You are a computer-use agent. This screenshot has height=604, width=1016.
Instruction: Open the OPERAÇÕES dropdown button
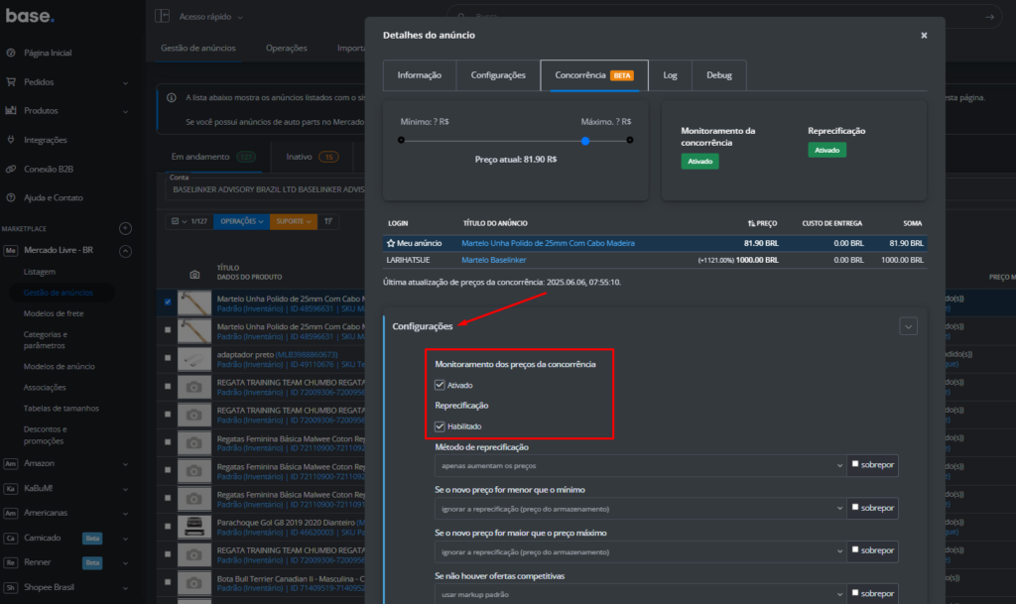[242, 221]
